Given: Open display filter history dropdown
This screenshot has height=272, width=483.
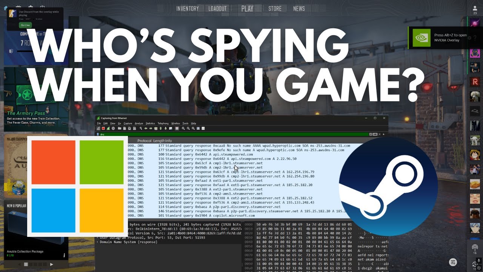Looking at the screenshot, I should [x=380, y=134].
